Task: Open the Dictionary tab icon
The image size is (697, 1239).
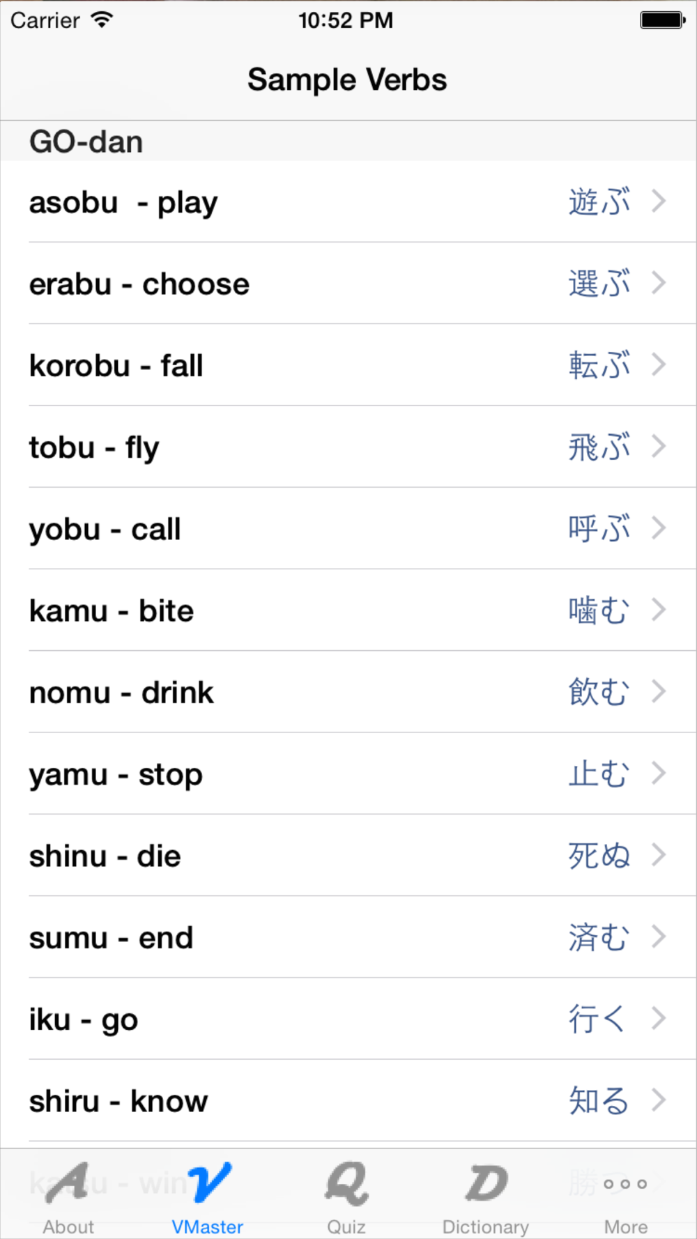Action: pyautogui.click(x=486, y=1183)
